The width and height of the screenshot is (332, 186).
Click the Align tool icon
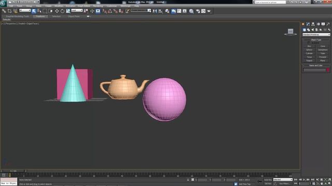point(160,11)
